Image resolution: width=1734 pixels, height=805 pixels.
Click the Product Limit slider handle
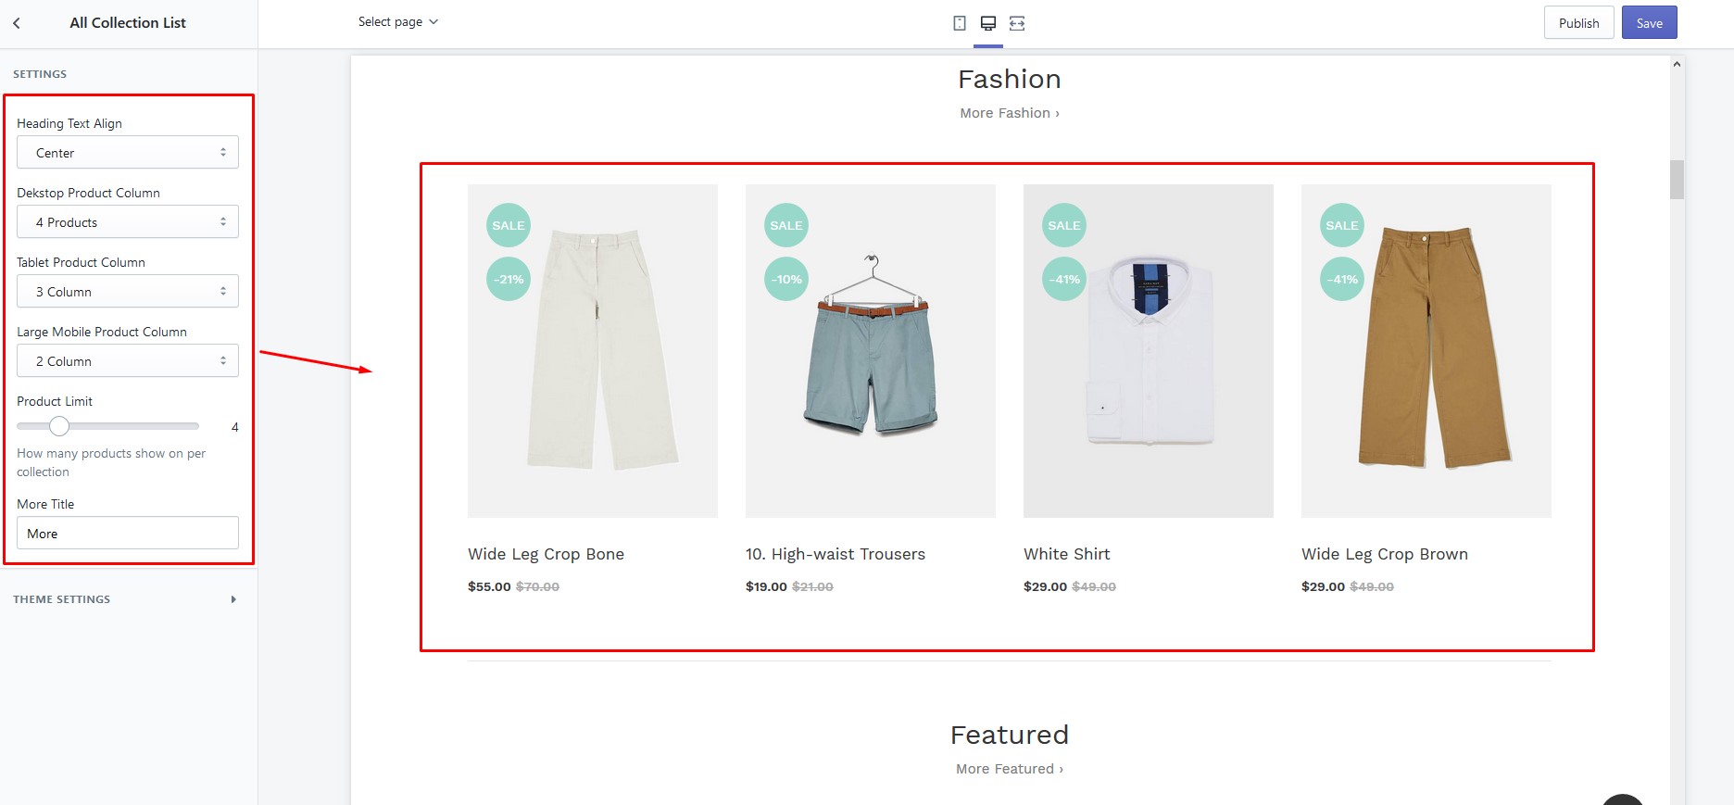click(x=59, y=426)
